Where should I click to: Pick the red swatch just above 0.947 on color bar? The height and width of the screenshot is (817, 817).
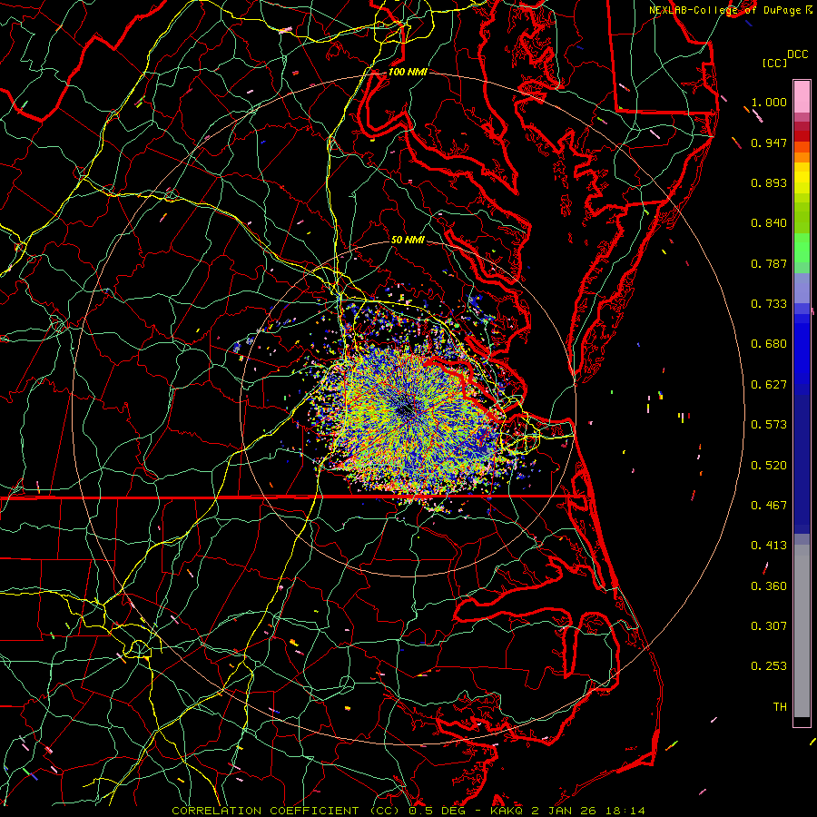(802, 136)
